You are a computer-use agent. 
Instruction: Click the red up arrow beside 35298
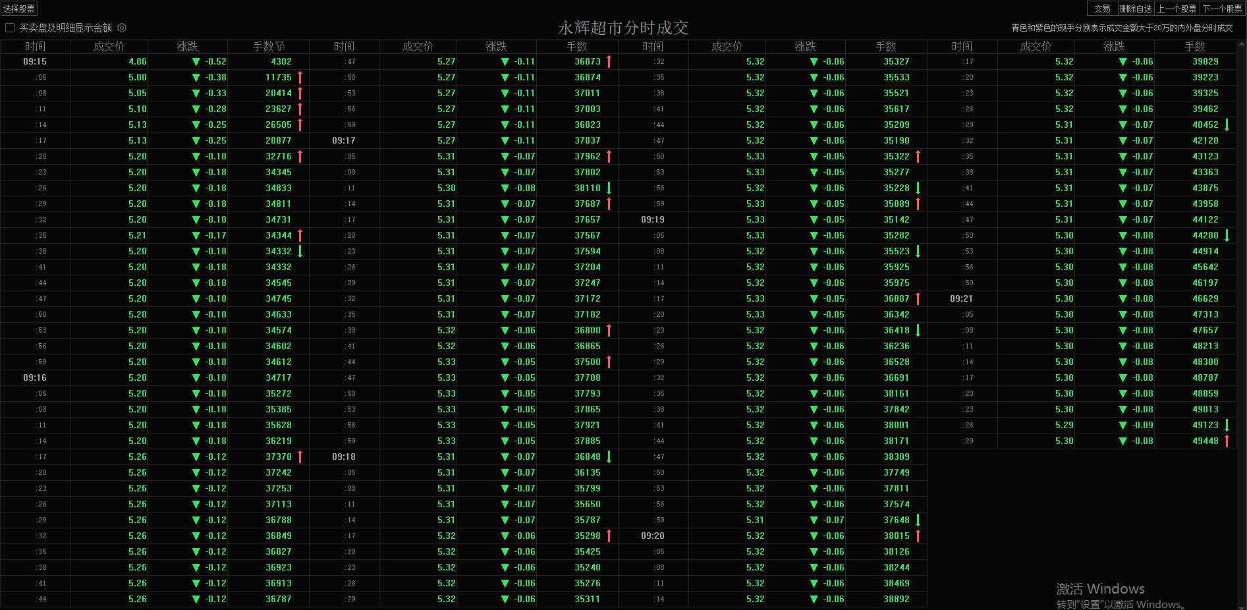click(x=609, y=536)
